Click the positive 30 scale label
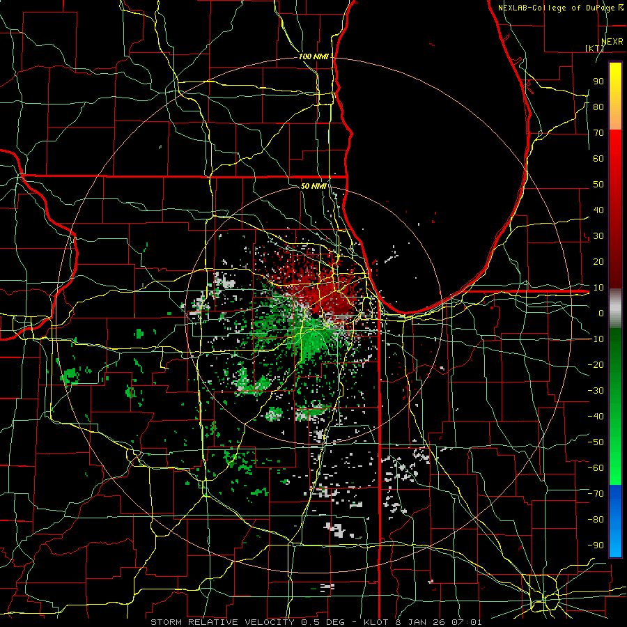Screen dimensions: 627x627 click(x=598, y=236)
